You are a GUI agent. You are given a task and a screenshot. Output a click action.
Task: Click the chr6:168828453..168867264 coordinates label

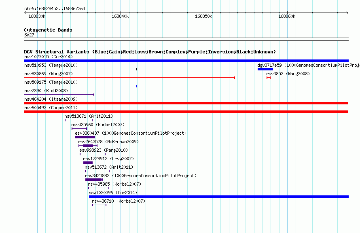point(55,9)
